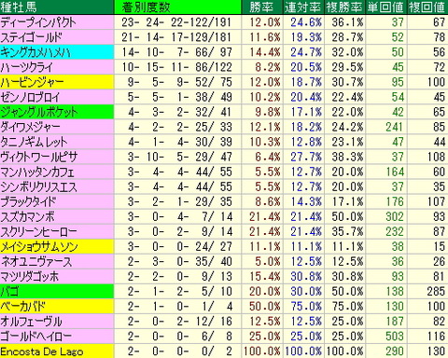This screenshot has width=448, height=358.
Task: Click ヴィクトワールピサ show rate 38.3%
Action: point(347,157)
